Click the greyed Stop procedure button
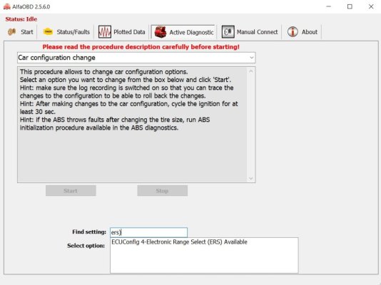Screen dimensions: 381x285 [162, 191]
